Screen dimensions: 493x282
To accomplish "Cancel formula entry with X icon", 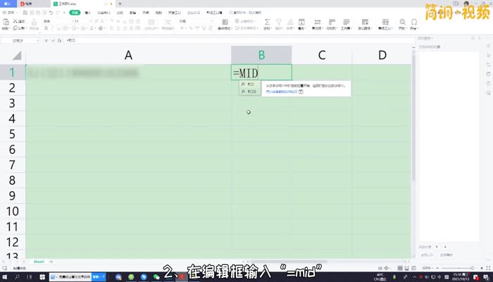I will (47, 41).
